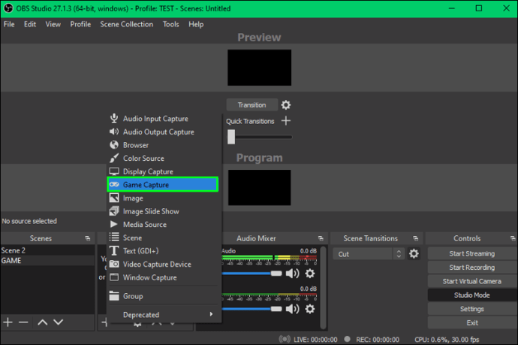Mute first audio channel speaker icon
This screenshot has height=345, width=518.
coord(292,274)
